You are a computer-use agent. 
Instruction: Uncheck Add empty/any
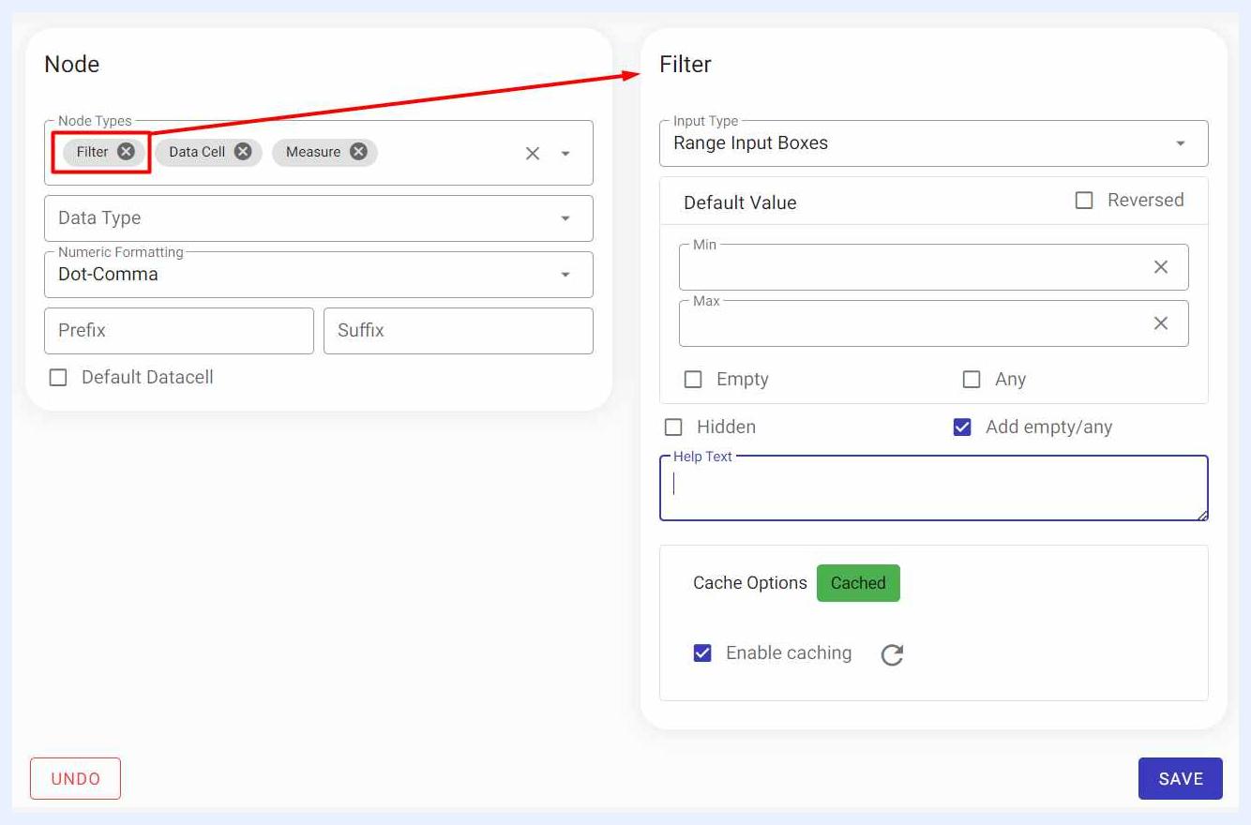point(962,427)
